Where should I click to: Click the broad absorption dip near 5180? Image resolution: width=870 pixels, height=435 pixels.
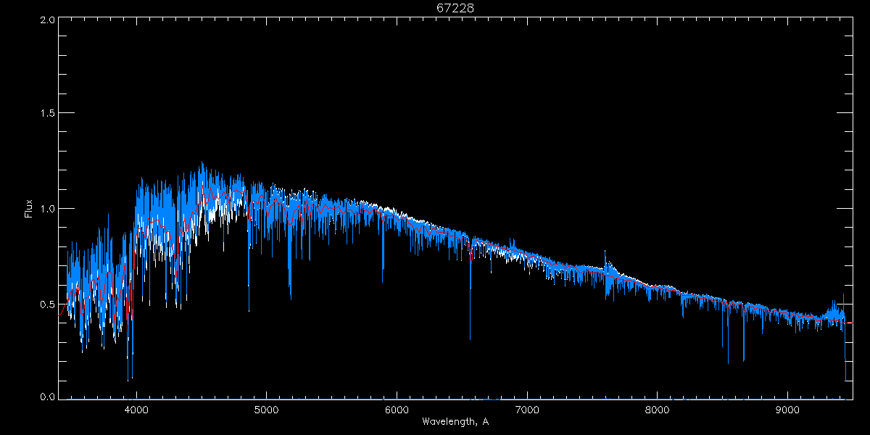290,296
